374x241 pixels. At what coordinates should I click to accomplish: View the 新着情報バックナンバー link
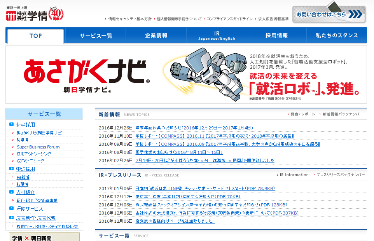click(x=343, y=114)
